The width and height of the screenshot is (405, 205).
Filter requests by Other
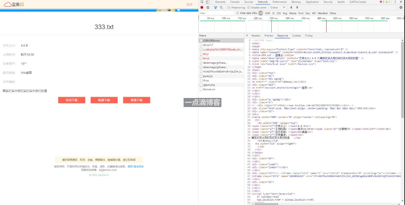point(333,13)
